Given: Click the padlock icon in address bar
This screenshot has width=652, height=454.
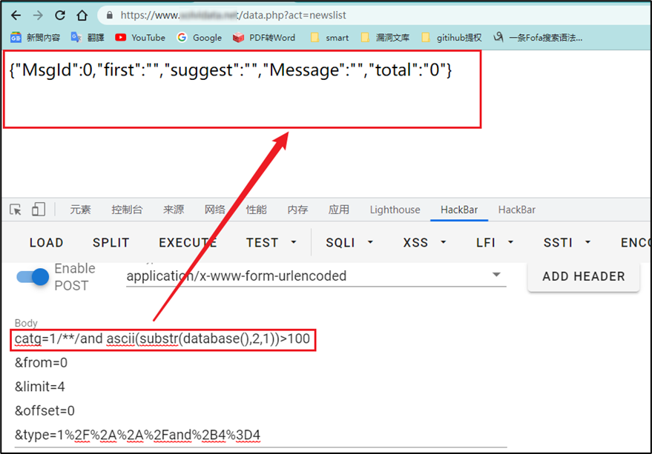Looking at the screenshot, I should pos(110,16).
